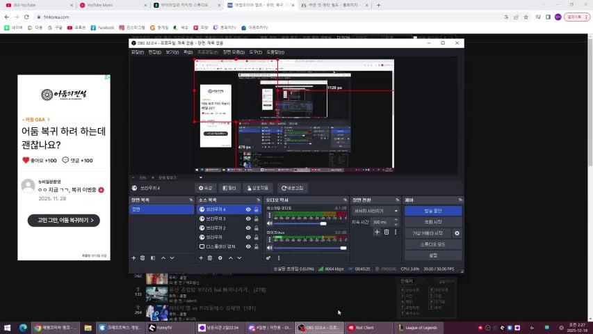Click the 방송 중단 stop streaming button

(x=432, y=211)
